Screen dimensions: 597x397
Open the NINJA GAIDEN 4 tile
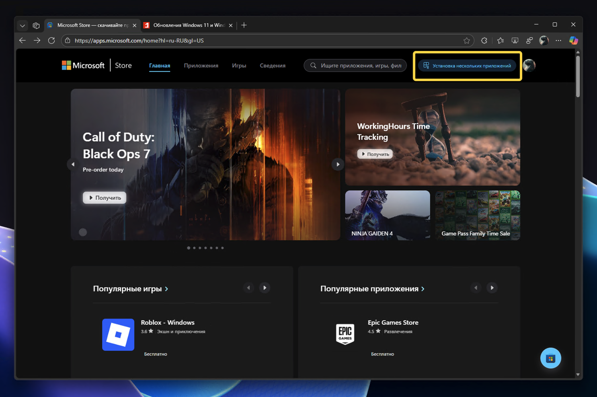pyautogui.click(x=388, y=215)
